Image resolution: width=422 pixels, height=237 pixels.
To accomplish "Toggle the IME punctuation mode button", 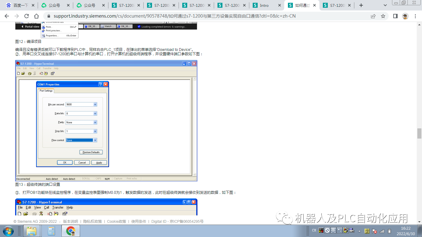I will point(339,230).
